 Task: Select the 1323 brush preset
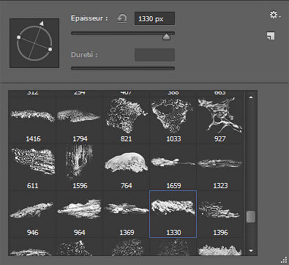(220, 168)
